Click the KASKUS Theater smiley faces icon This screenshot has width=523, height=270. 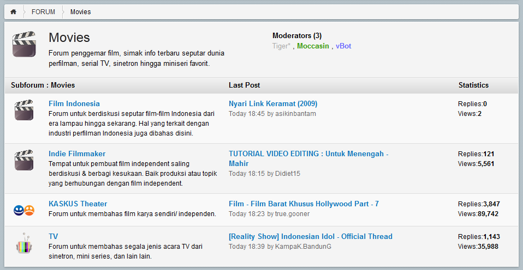(x=24, y=210)
